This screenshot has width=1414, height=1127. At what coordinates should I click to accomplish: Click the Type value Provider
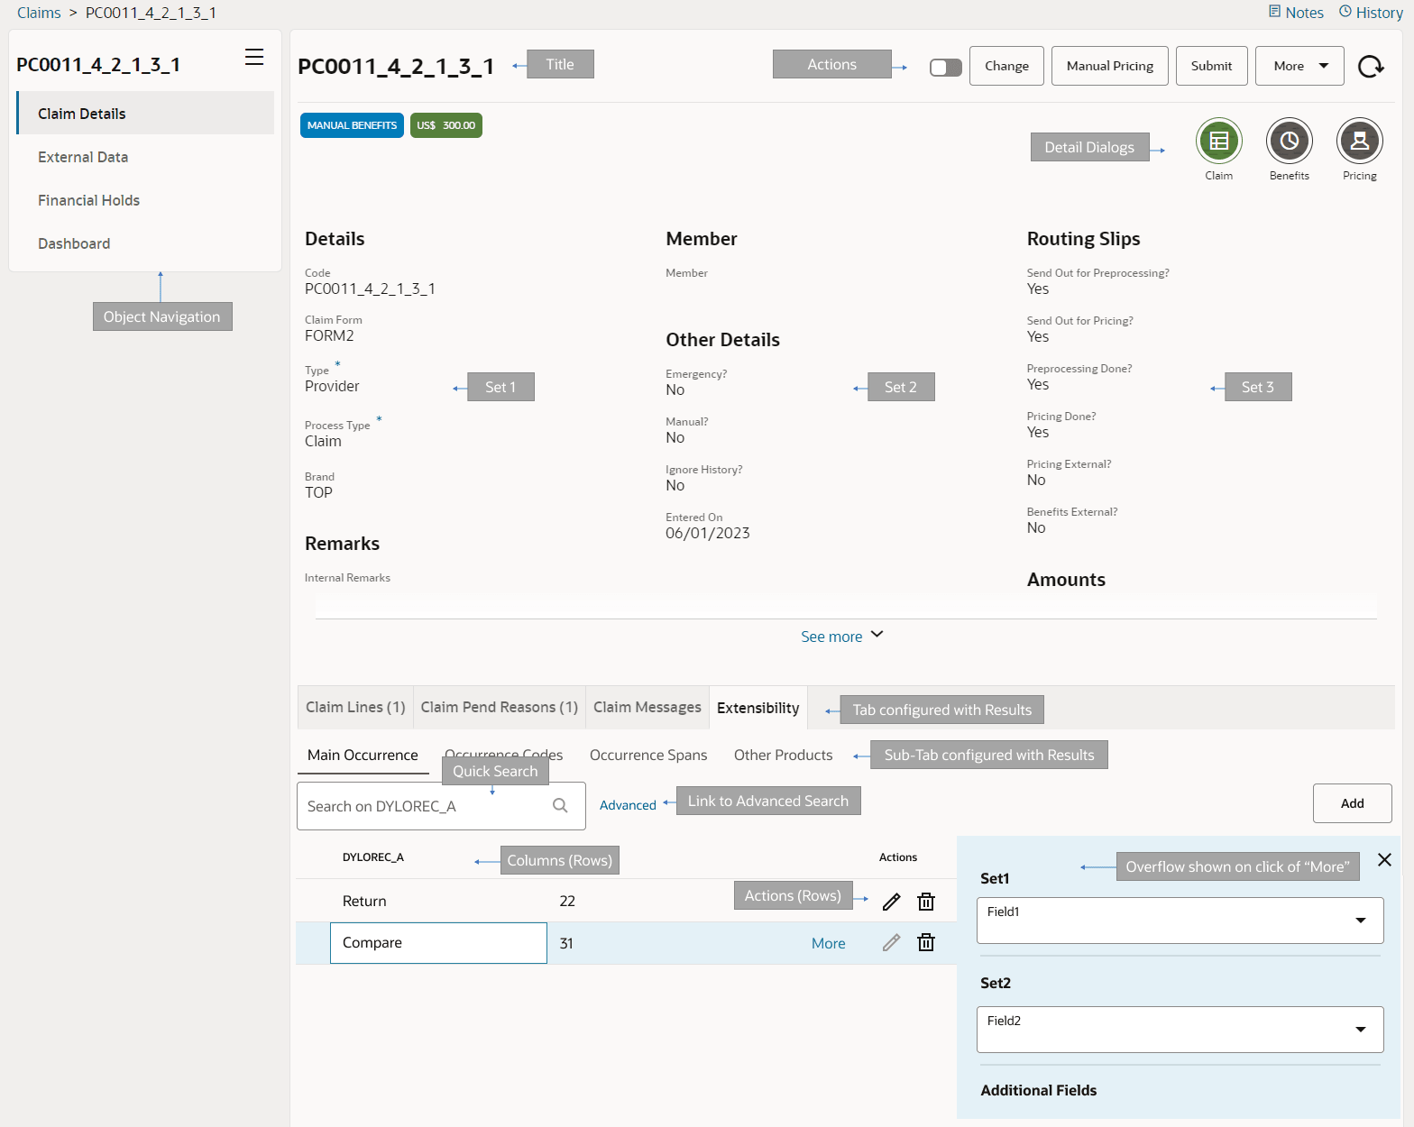(x=332, y=387)
